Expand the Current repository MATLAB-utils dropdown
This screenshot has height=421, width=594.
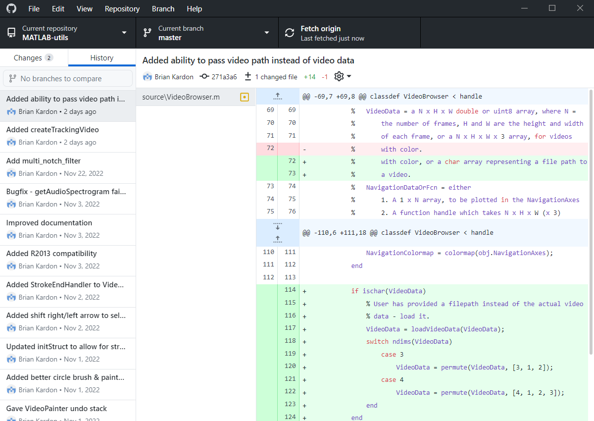coord(68,33)
